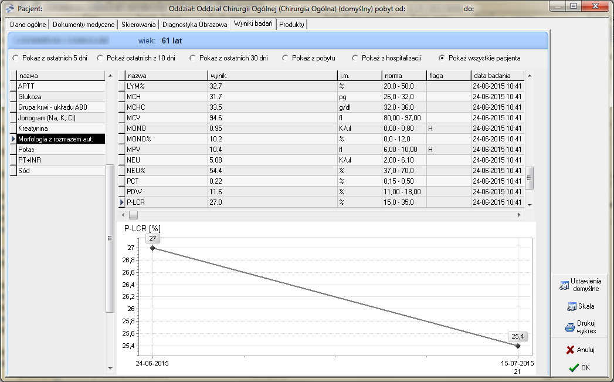
Task: Select 'Pokaż z ostatnich 5 dni' option
Action: pyautogui.click(x=16, y=58)
